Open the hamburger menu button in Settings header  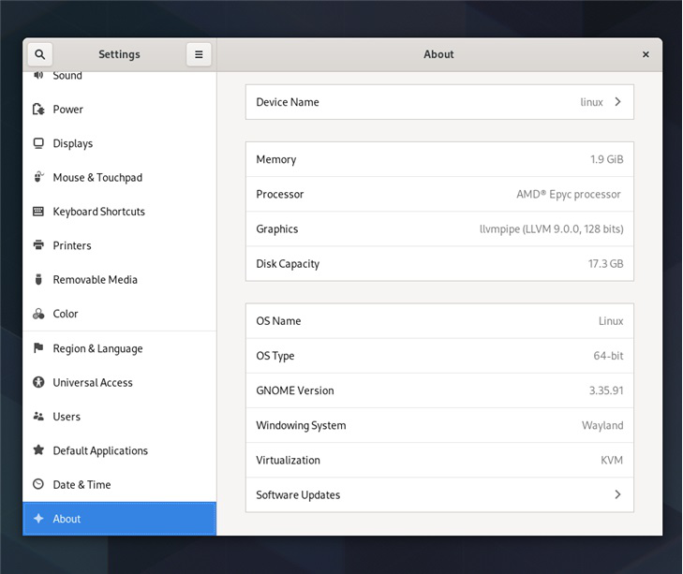point(199,54)
